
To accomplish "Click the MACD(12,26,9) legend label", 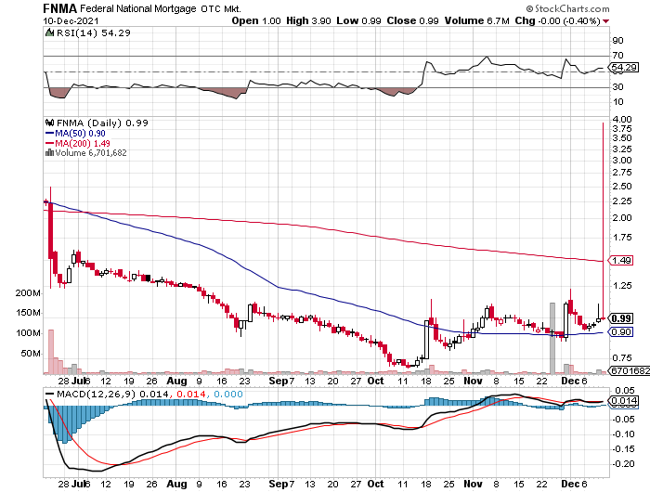I will pos(97,394).
